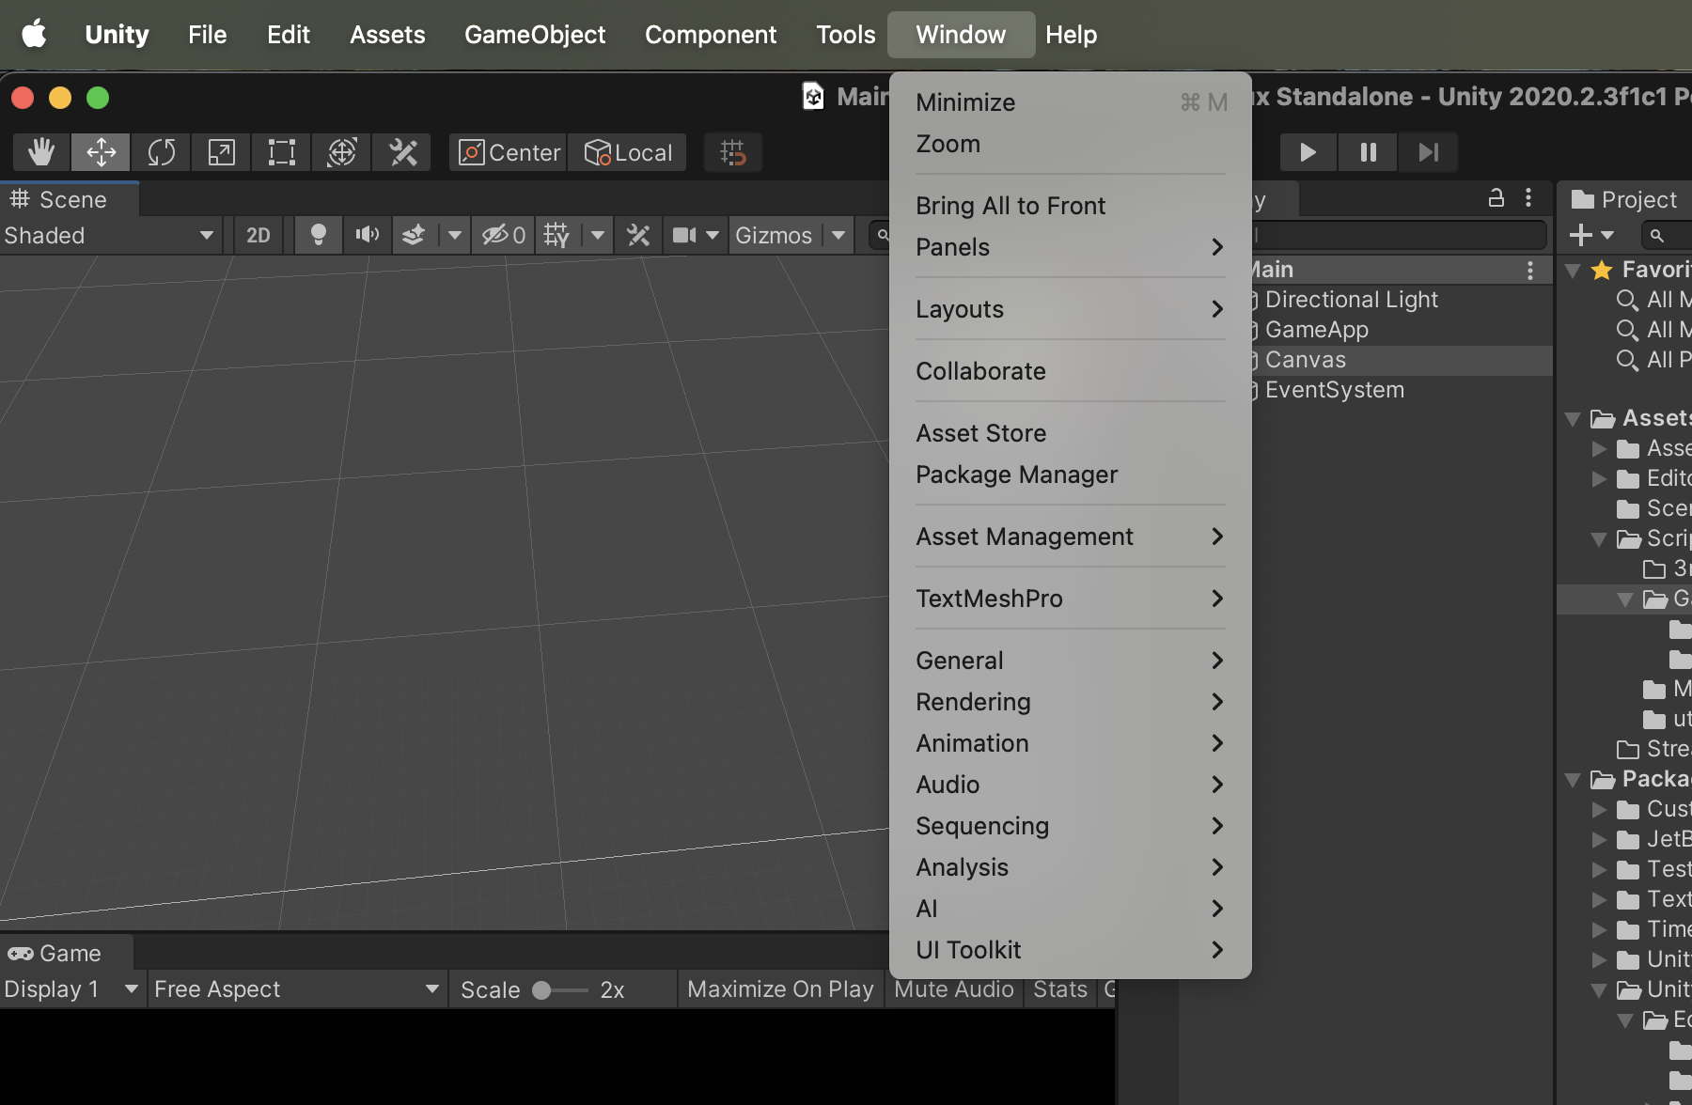Viewport: 1692px width, 1105px height.
Task: Open the Panels submenu
Action: (x=1071, y=247)
